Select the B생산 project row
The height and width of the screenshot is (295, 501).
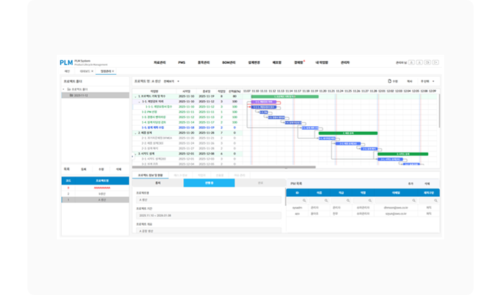click(x=95, y=193)
